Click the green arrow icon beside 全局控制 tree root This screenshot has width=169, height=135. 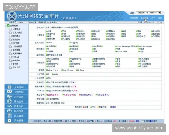pos(8,26)
